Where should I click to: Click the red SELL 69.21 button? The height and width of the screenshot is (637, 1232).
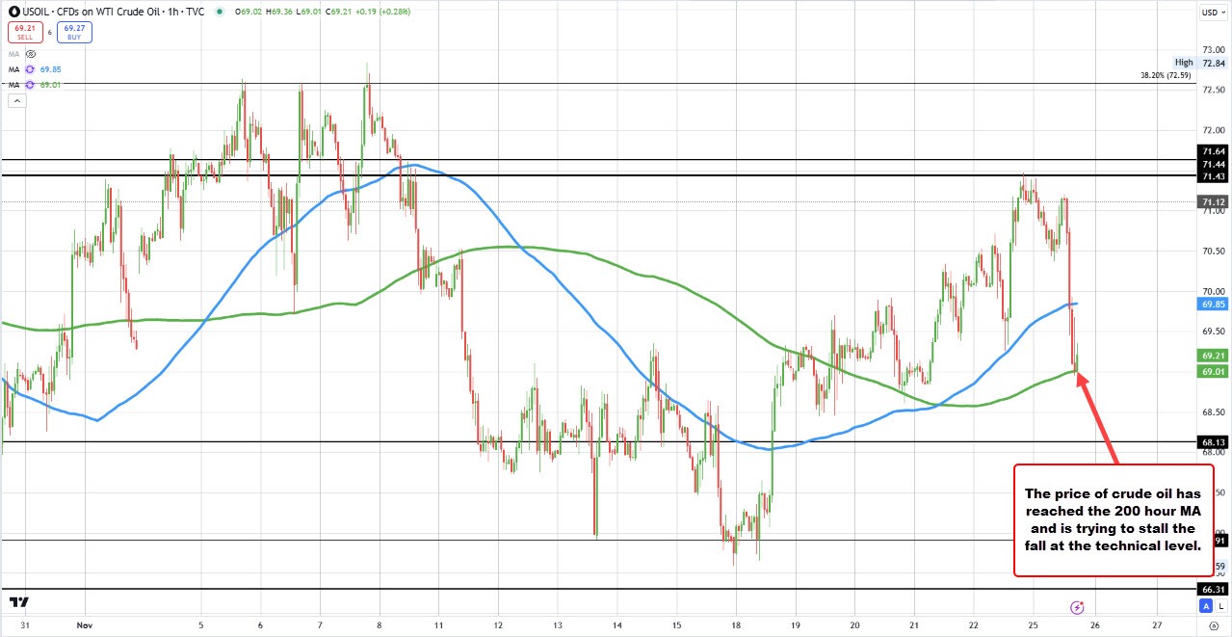coord(26,30)
